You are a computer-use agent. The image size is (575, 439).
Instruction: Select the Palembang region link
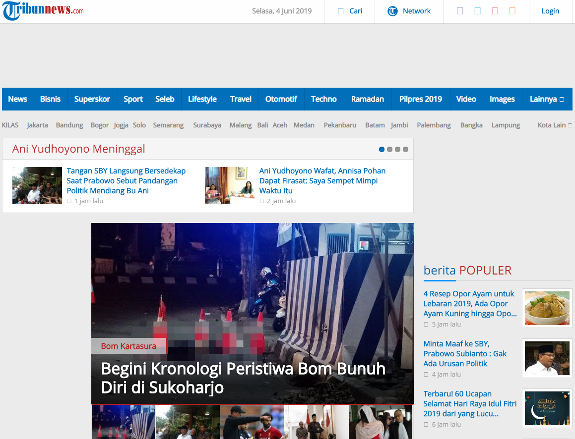(x=434, y=125)
